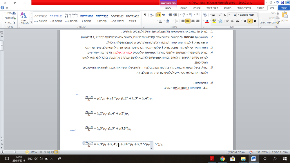Switch to Mailings (דברי דואר) tab
290x163 pixels.
[x=212, y=8]
